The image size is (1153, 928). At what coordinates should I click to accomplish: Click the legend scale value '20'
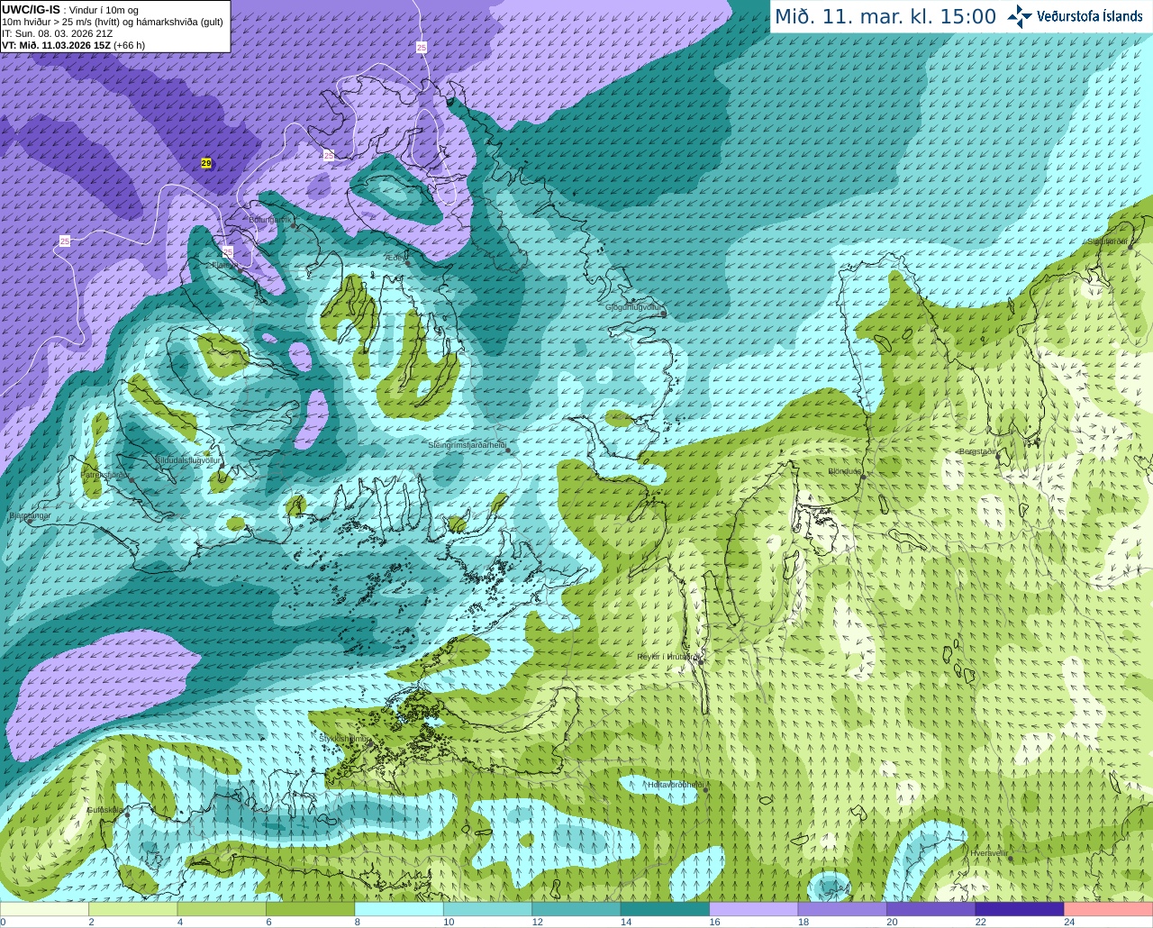(892, 922)
